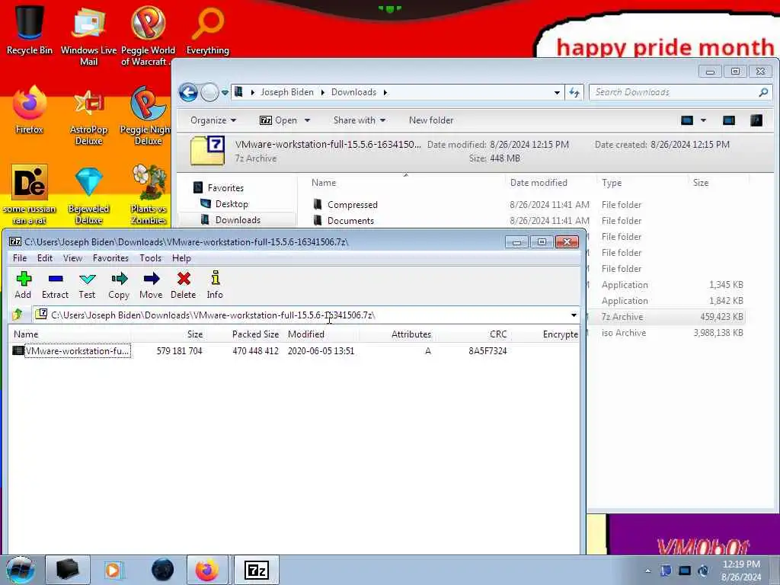Expand the 7-Zip address path dropdown
The image size is (780, 585).
point(574,315)
